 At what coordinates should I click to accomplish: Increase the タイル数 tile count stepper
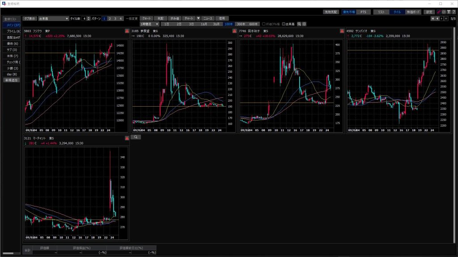coord(89,17)
